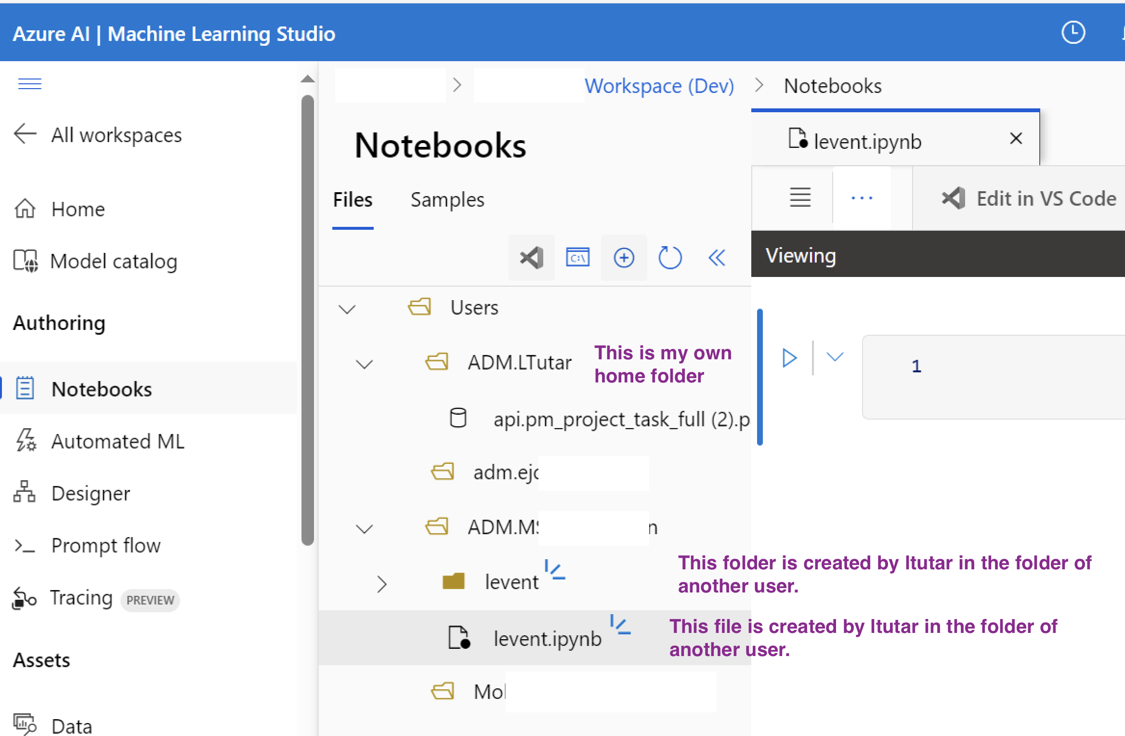Select the levent folder

(x=511, y=582)
